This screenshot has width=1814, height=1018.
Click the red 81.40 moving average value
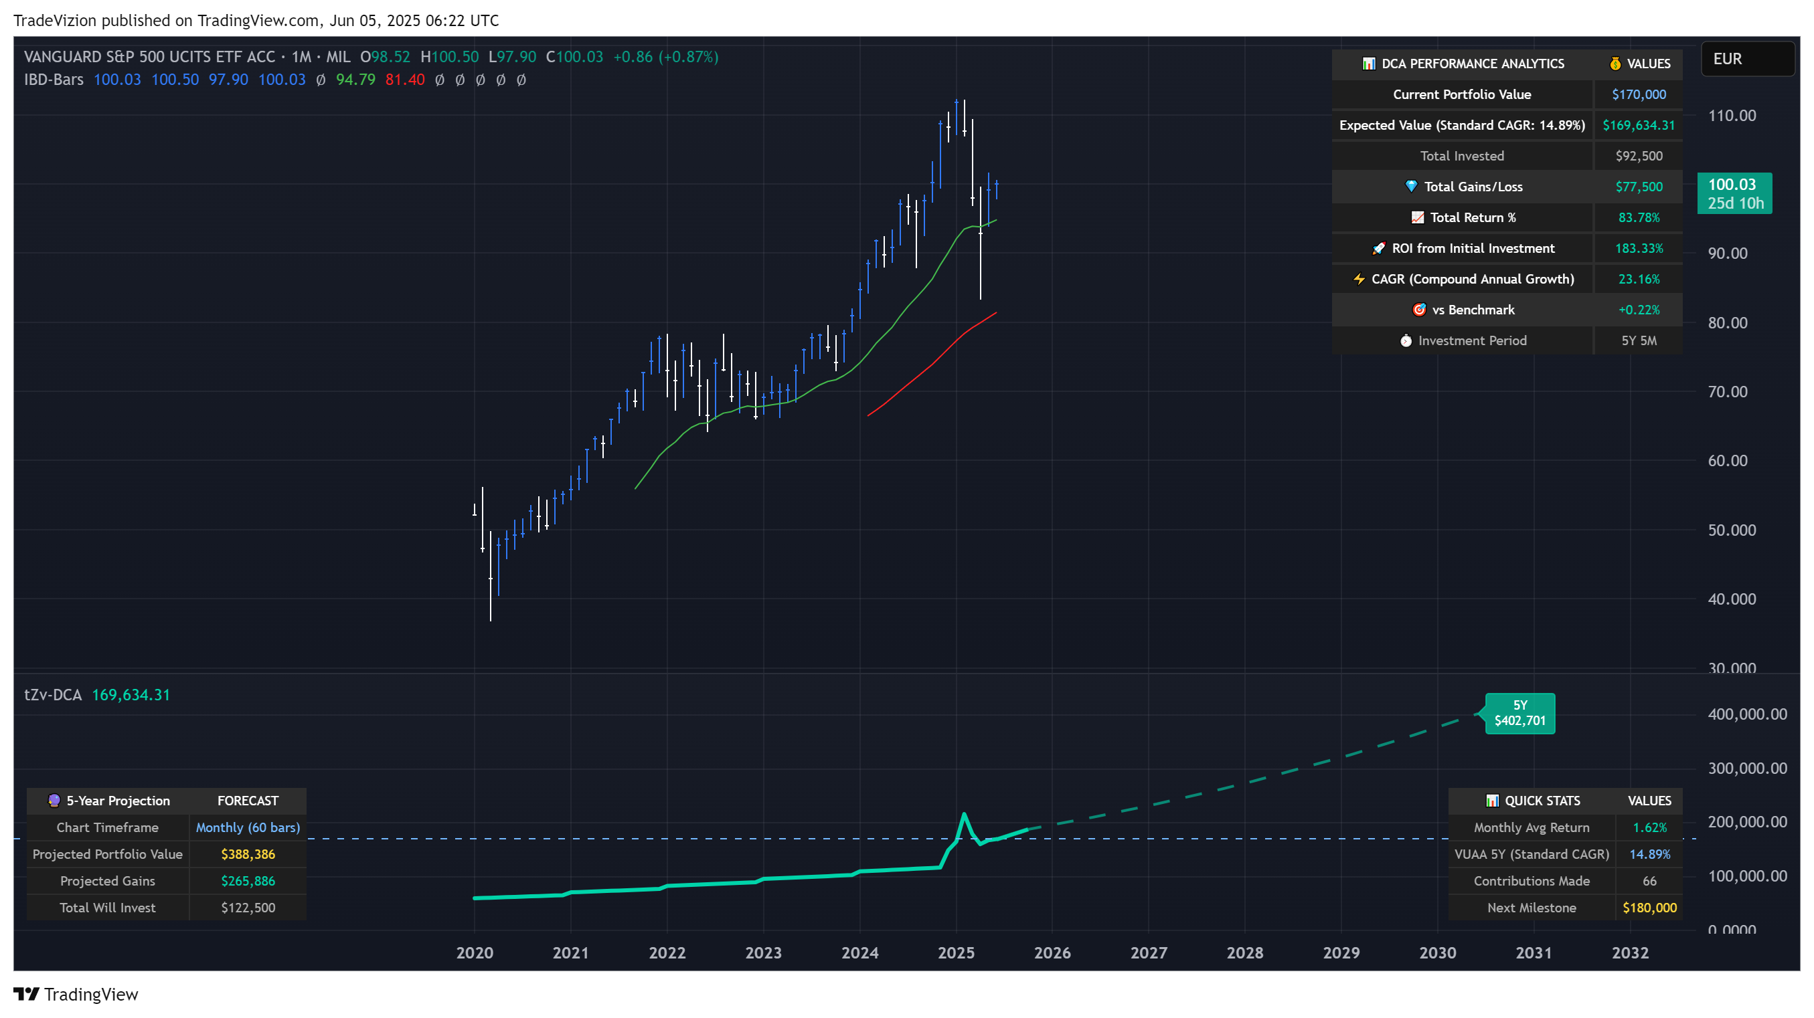[405, 80]
